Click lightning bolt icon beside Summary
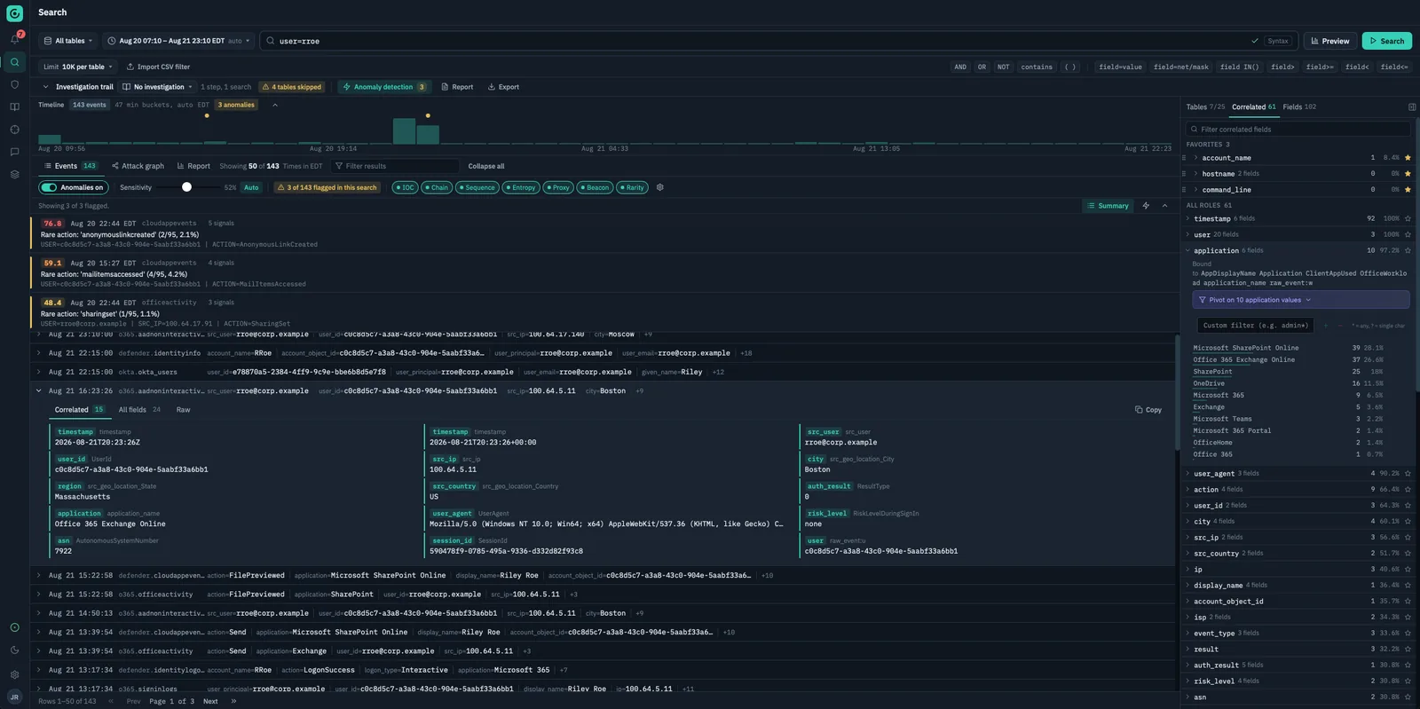Screen dimensions: 1420x709 (x=1146, y=206)
